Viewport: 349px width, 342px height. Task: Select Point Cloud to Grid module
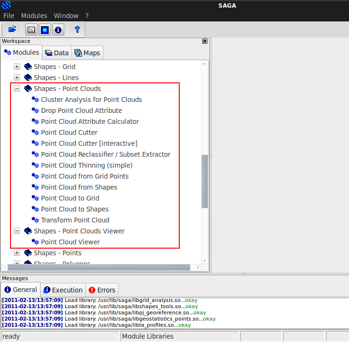[x=70, y=198]
